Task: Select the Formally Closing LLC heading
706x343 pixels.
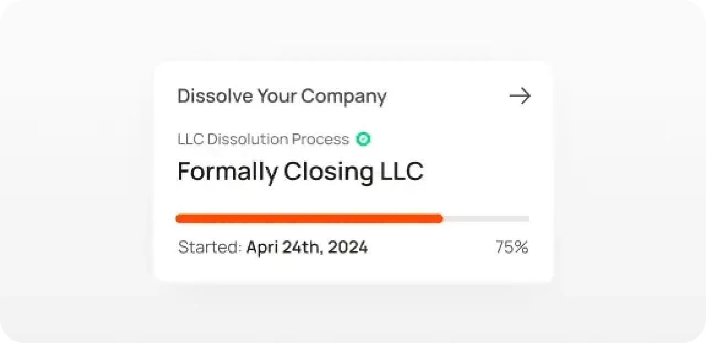Action: click(x=300, y=171)
